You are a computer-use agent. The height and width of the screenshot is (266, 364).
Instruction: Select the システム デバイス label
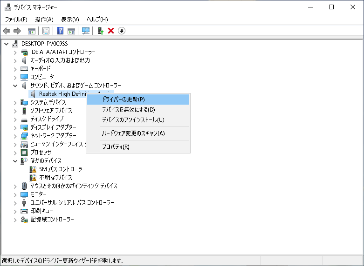pyautogui.click(x=48, y=102)
